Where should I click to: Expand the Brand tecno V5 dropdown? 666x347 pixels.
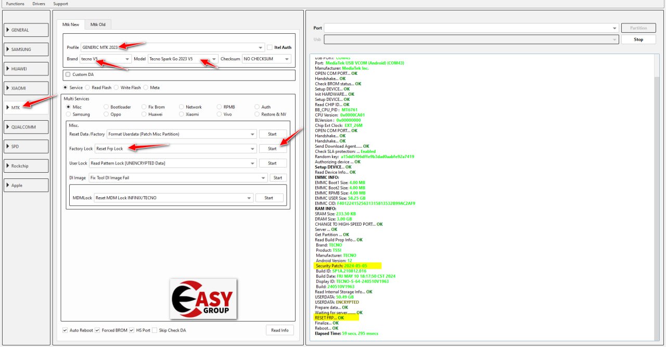click(106, 59)
